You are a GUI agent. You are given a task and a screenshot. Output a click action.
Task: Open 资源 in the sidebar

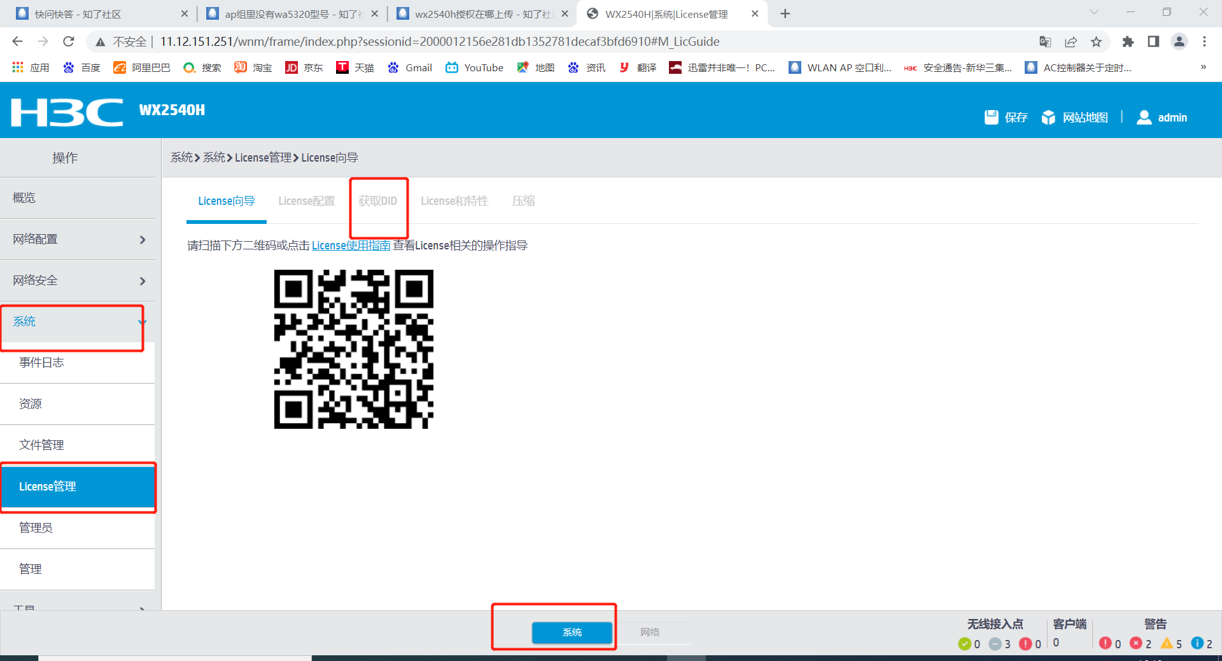[x=77, y=404]
